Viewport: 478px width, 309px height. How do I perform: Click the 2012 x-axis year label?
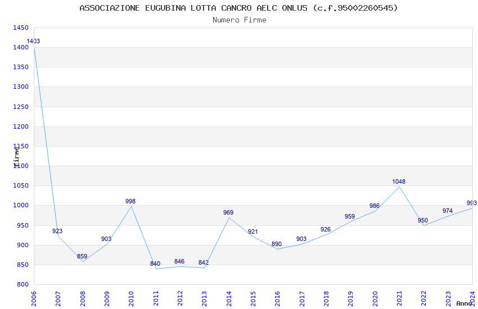[x=180, y=299]
